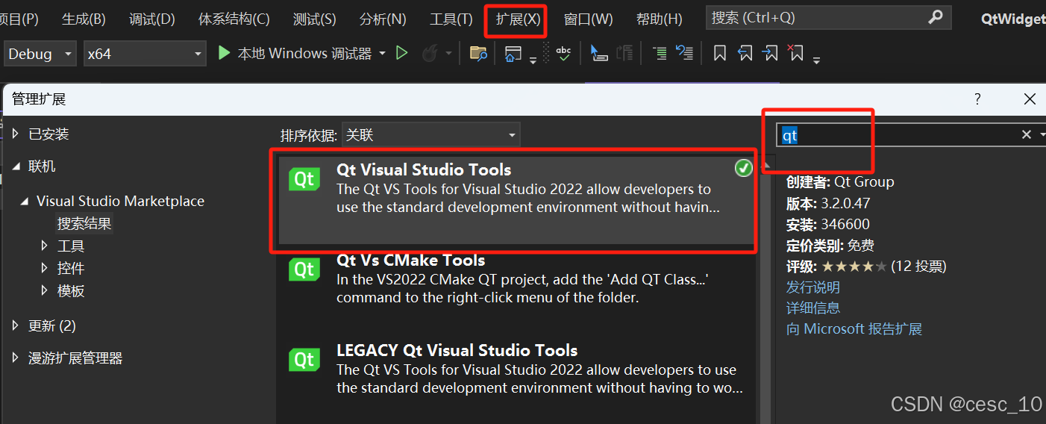Open the 生成(B) menu

click(84, 19)
